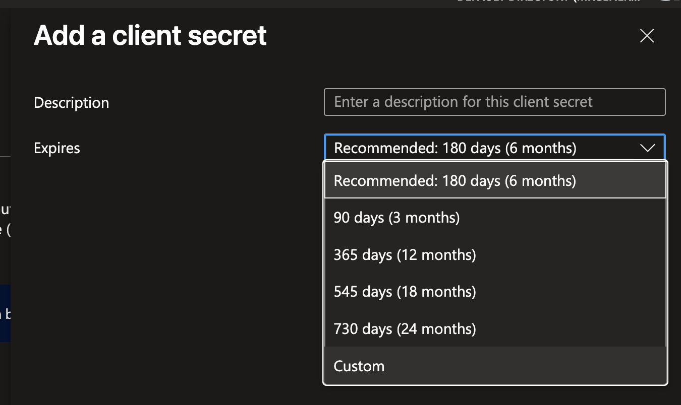Click the horizontal divider line at far left

[5, 157]
